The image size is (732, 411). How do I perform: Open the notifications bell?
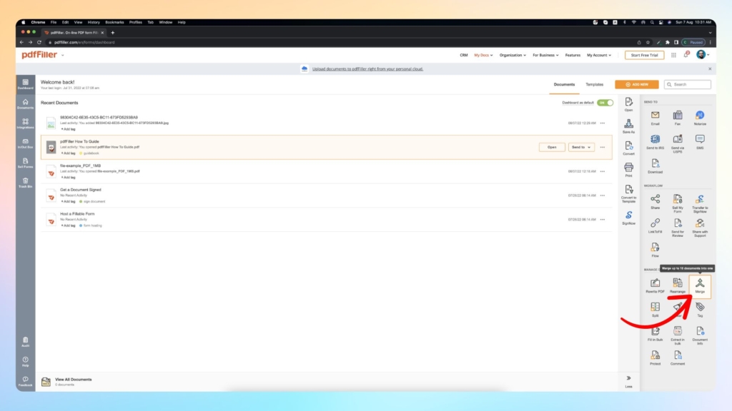(686, 54)
